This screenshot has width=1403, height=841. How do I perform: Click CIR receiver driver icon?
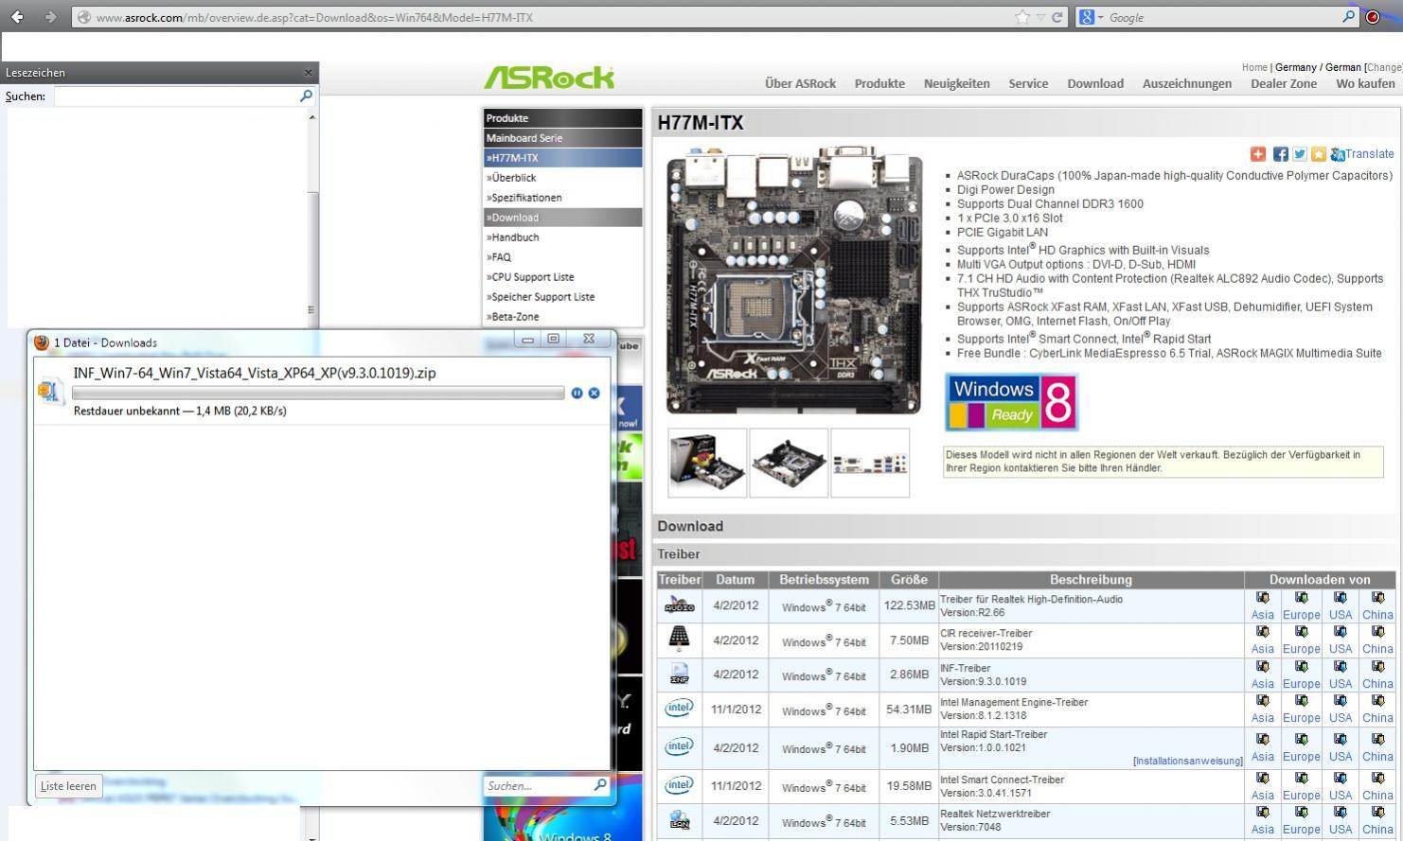(679, 640)
